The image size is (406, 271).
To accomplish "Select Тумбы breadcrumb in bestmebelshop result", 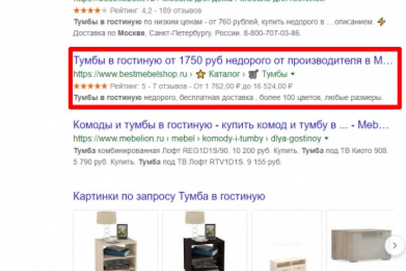I will [275, 74].
